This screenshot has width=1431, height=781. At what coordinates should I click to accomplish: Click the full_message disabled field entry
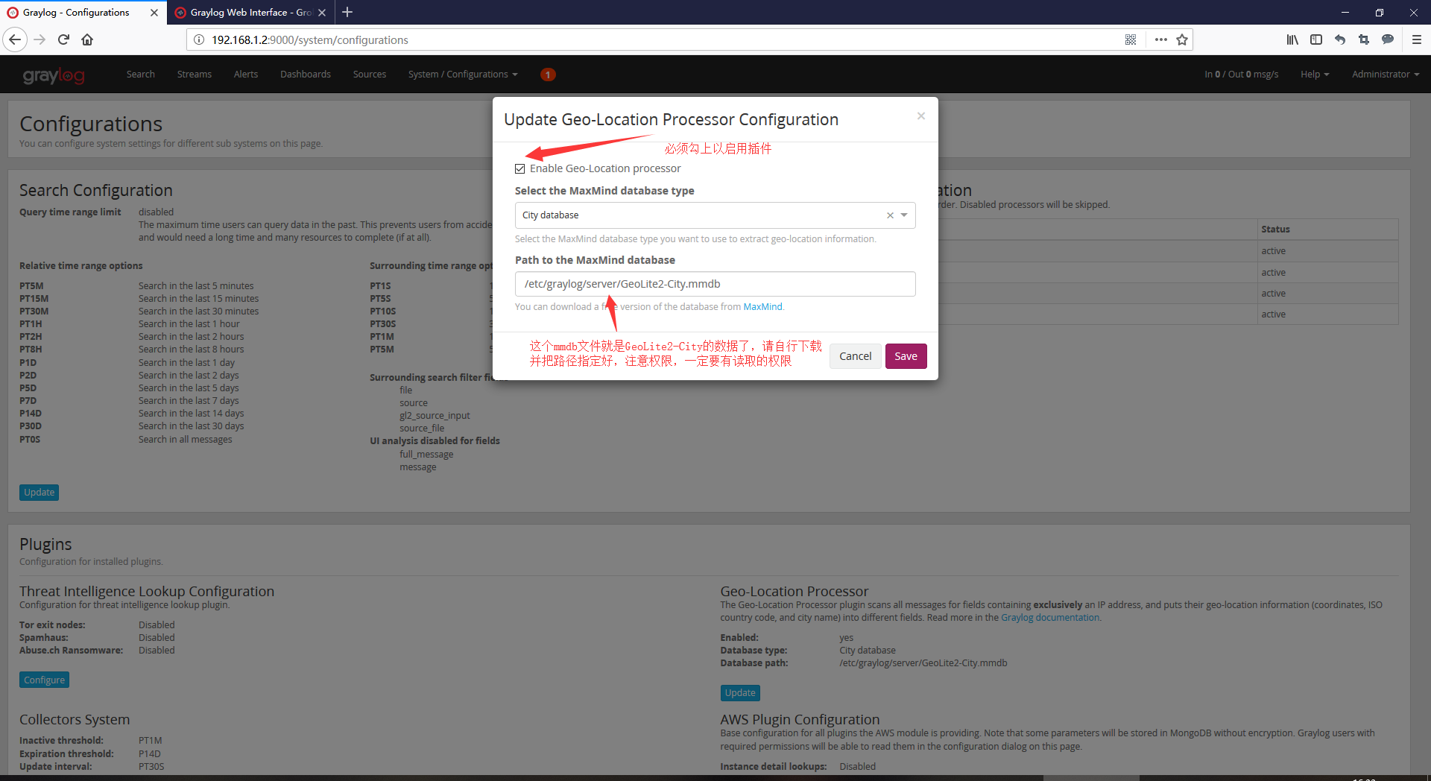coord(426,455)
